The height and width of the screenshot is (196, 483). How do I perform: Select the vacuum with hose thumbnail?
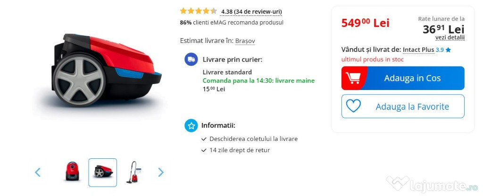[x=133, y=172]
